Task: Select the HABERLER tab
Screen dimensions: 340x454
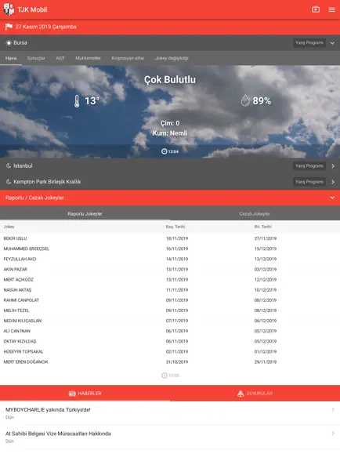Action: coord(85,393)
